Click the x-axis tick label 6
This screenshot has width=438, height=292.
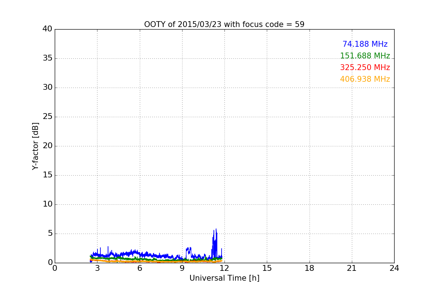click(x=139, y=268)
